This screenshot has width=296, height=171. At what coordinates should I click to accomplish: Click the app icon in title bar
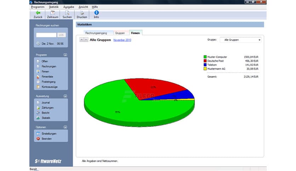click(x=31, y=2)
